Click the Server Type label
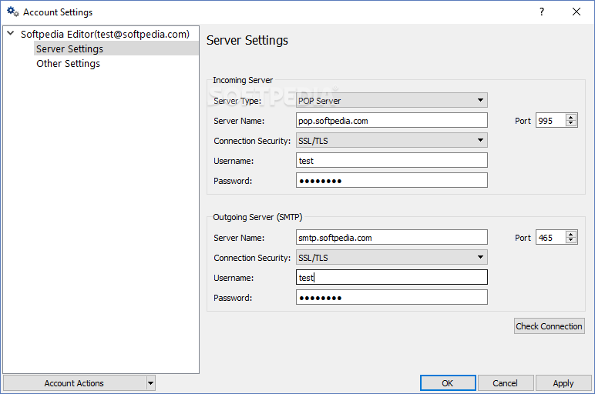 pyautogui.click(x=237, y=101)
